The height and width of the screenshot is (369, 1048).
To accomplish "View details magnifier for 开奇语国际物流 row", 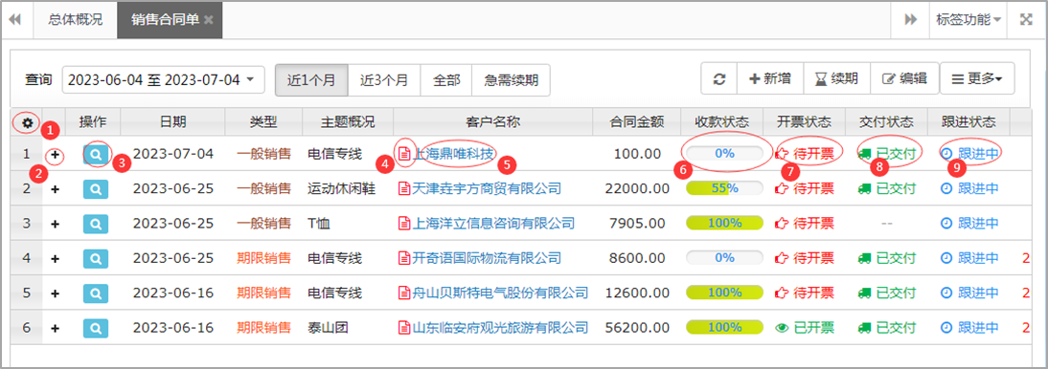I will click(x=96, y=258).
